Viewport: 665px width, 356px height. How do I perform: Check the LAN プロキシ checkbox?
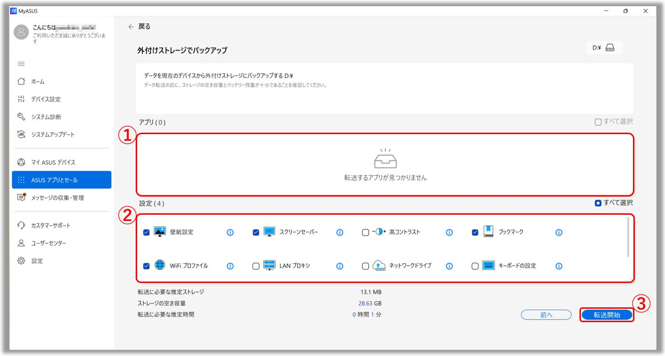[256, 266]
